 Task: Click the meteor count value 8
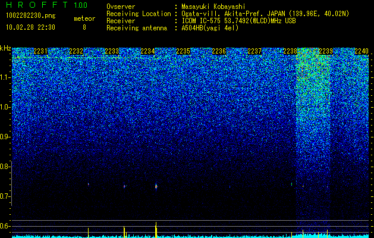point(84,27)
